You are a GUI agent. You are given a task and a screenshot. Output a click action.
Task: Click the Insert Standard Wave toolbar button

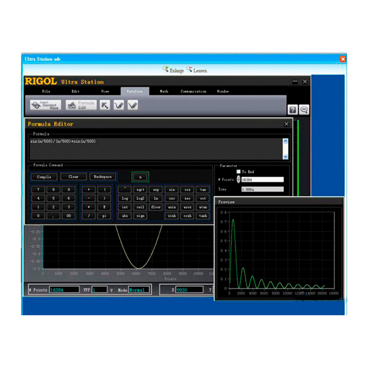(46, 105)
